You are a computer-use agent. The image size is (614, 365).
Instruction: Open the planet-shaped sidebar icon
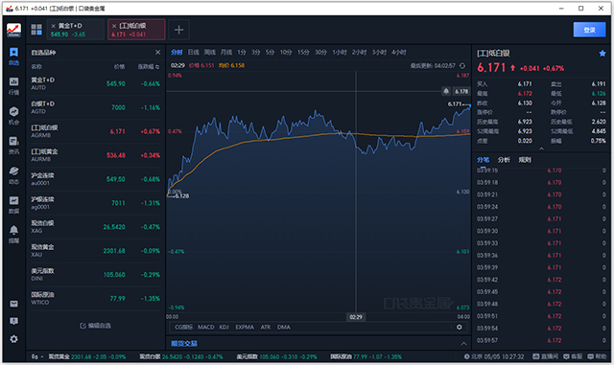pyautogui.click(x=13, y=175)
